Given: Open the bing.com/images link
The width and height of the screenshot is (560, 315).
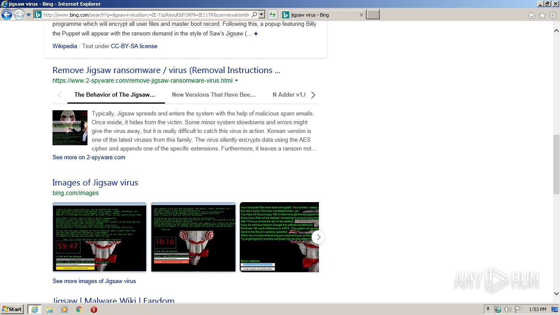Looking at the screenshot, I should coord(76,193).
